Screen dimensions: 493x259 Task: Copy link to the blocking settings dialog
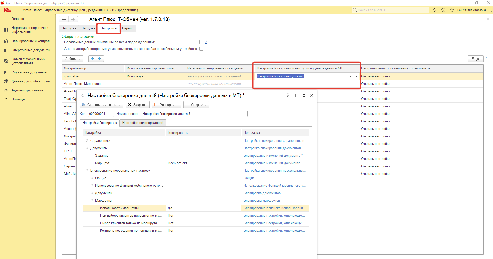click(287, 95)
